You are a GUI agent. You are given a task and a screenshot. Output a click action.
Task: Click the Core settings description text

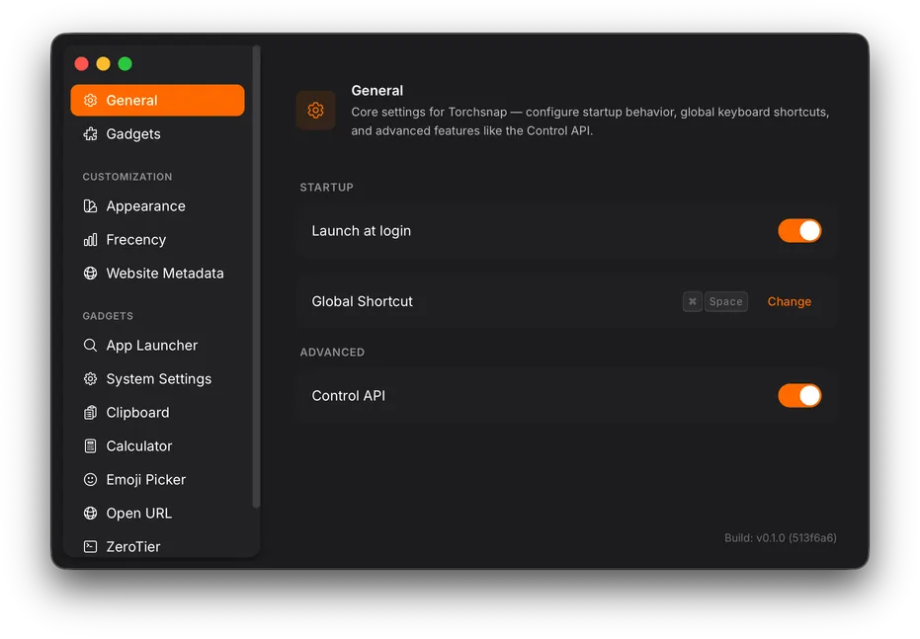coord(590,121)
